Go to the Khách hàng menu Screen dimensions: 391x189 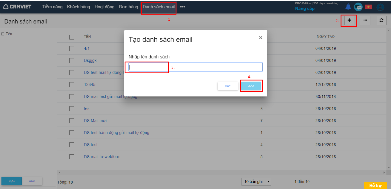click(78, 7)
